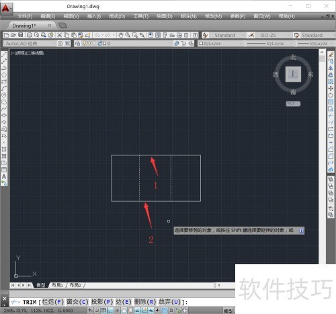Select the Circle tool in the draw toolbar
336x314 pixels.
click(4, 95)
